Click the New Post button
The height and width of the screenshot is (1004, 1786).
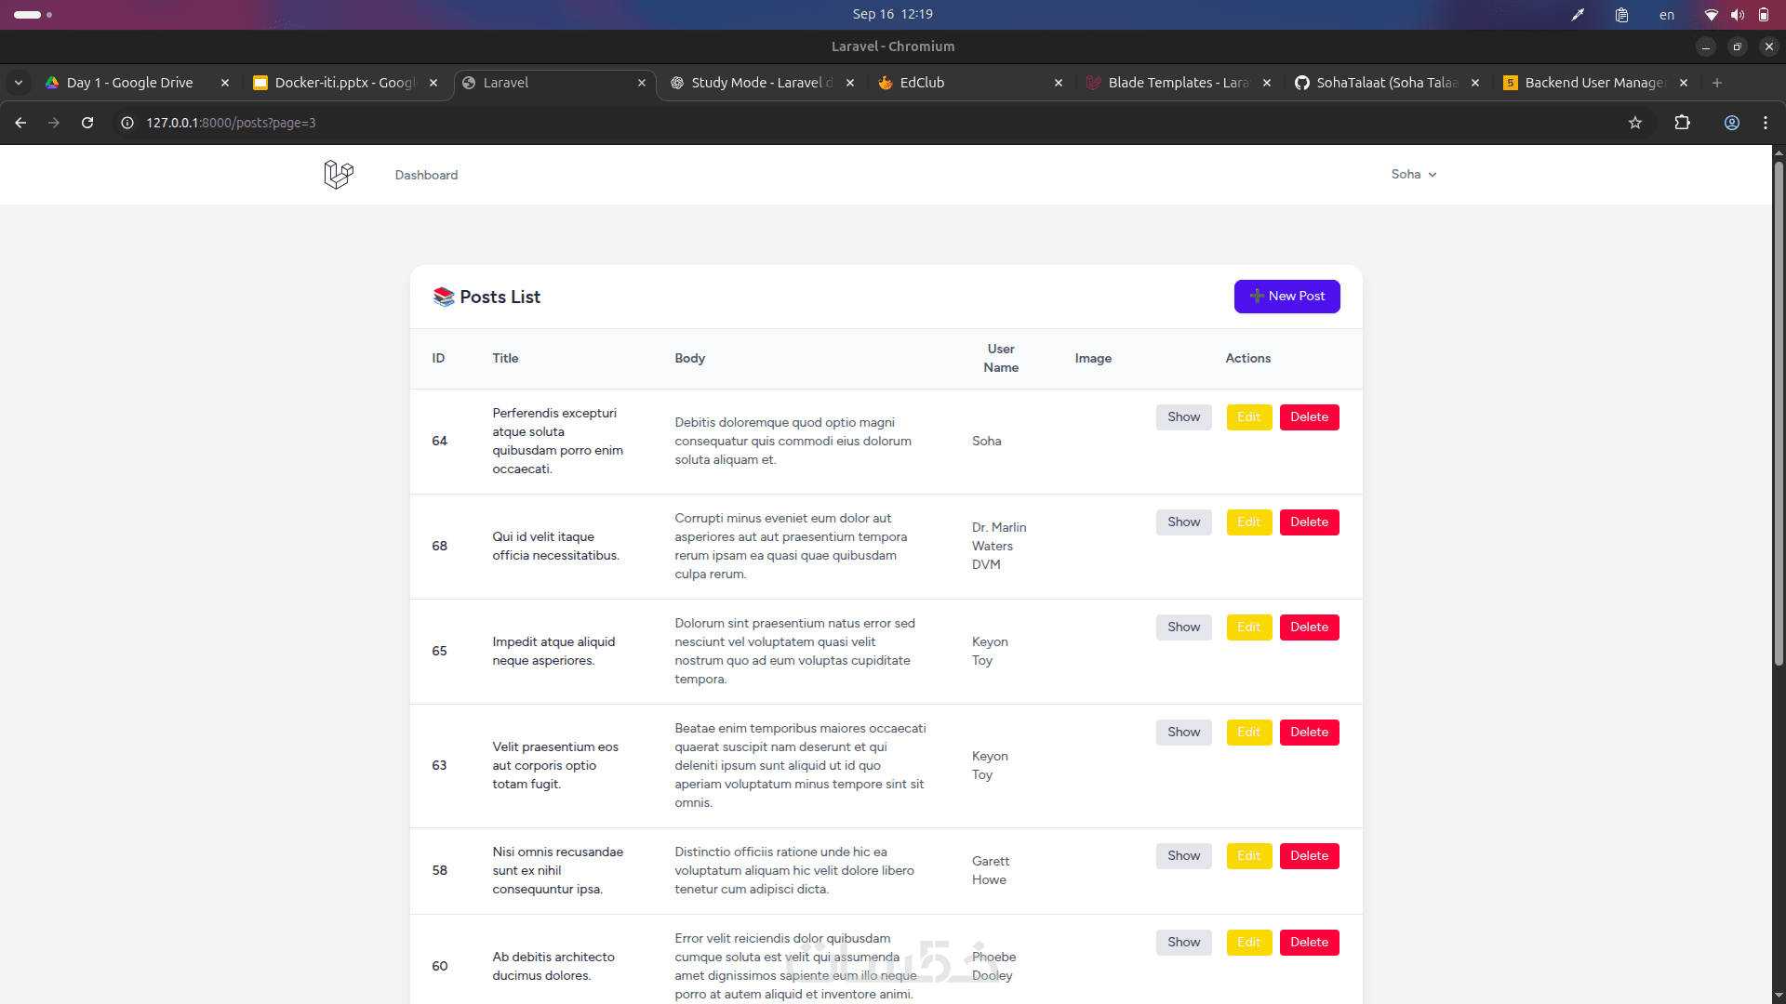pos(1286,297)
